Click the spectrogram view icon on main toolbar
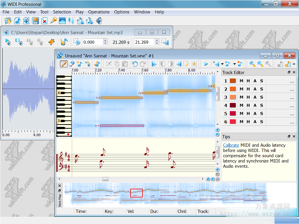This screenshot has height=224, width=299. coord(62,21)
